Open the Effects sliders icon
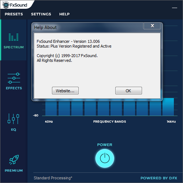Image resolution: width=183 pixels, height=183 pixels. click(x=14, y=78)
